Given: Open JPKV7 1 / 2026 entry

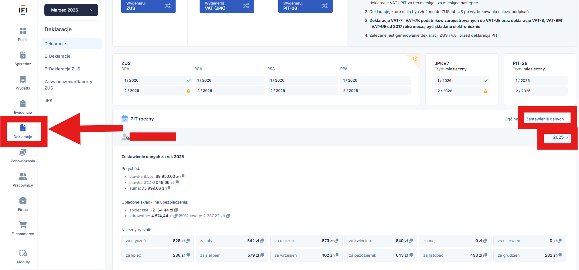Looking at the screenshot, I should pyautogui.click(x=462, y=81).
